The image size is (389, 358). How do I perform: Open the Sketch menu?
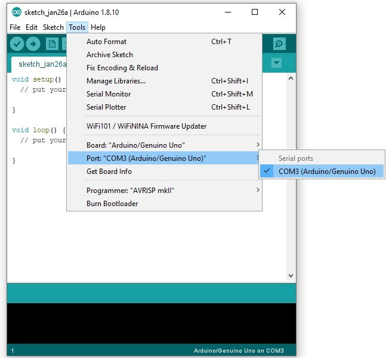point(53,27)
